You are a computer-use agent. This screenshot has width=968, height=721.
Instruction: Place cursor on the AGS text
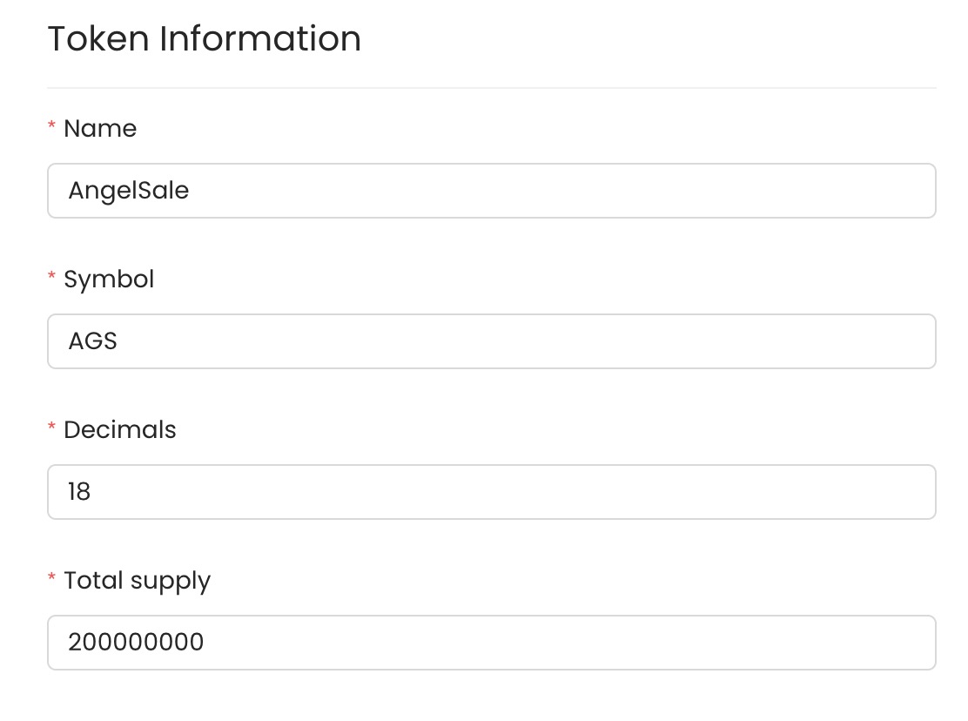(x=92, y=341)
